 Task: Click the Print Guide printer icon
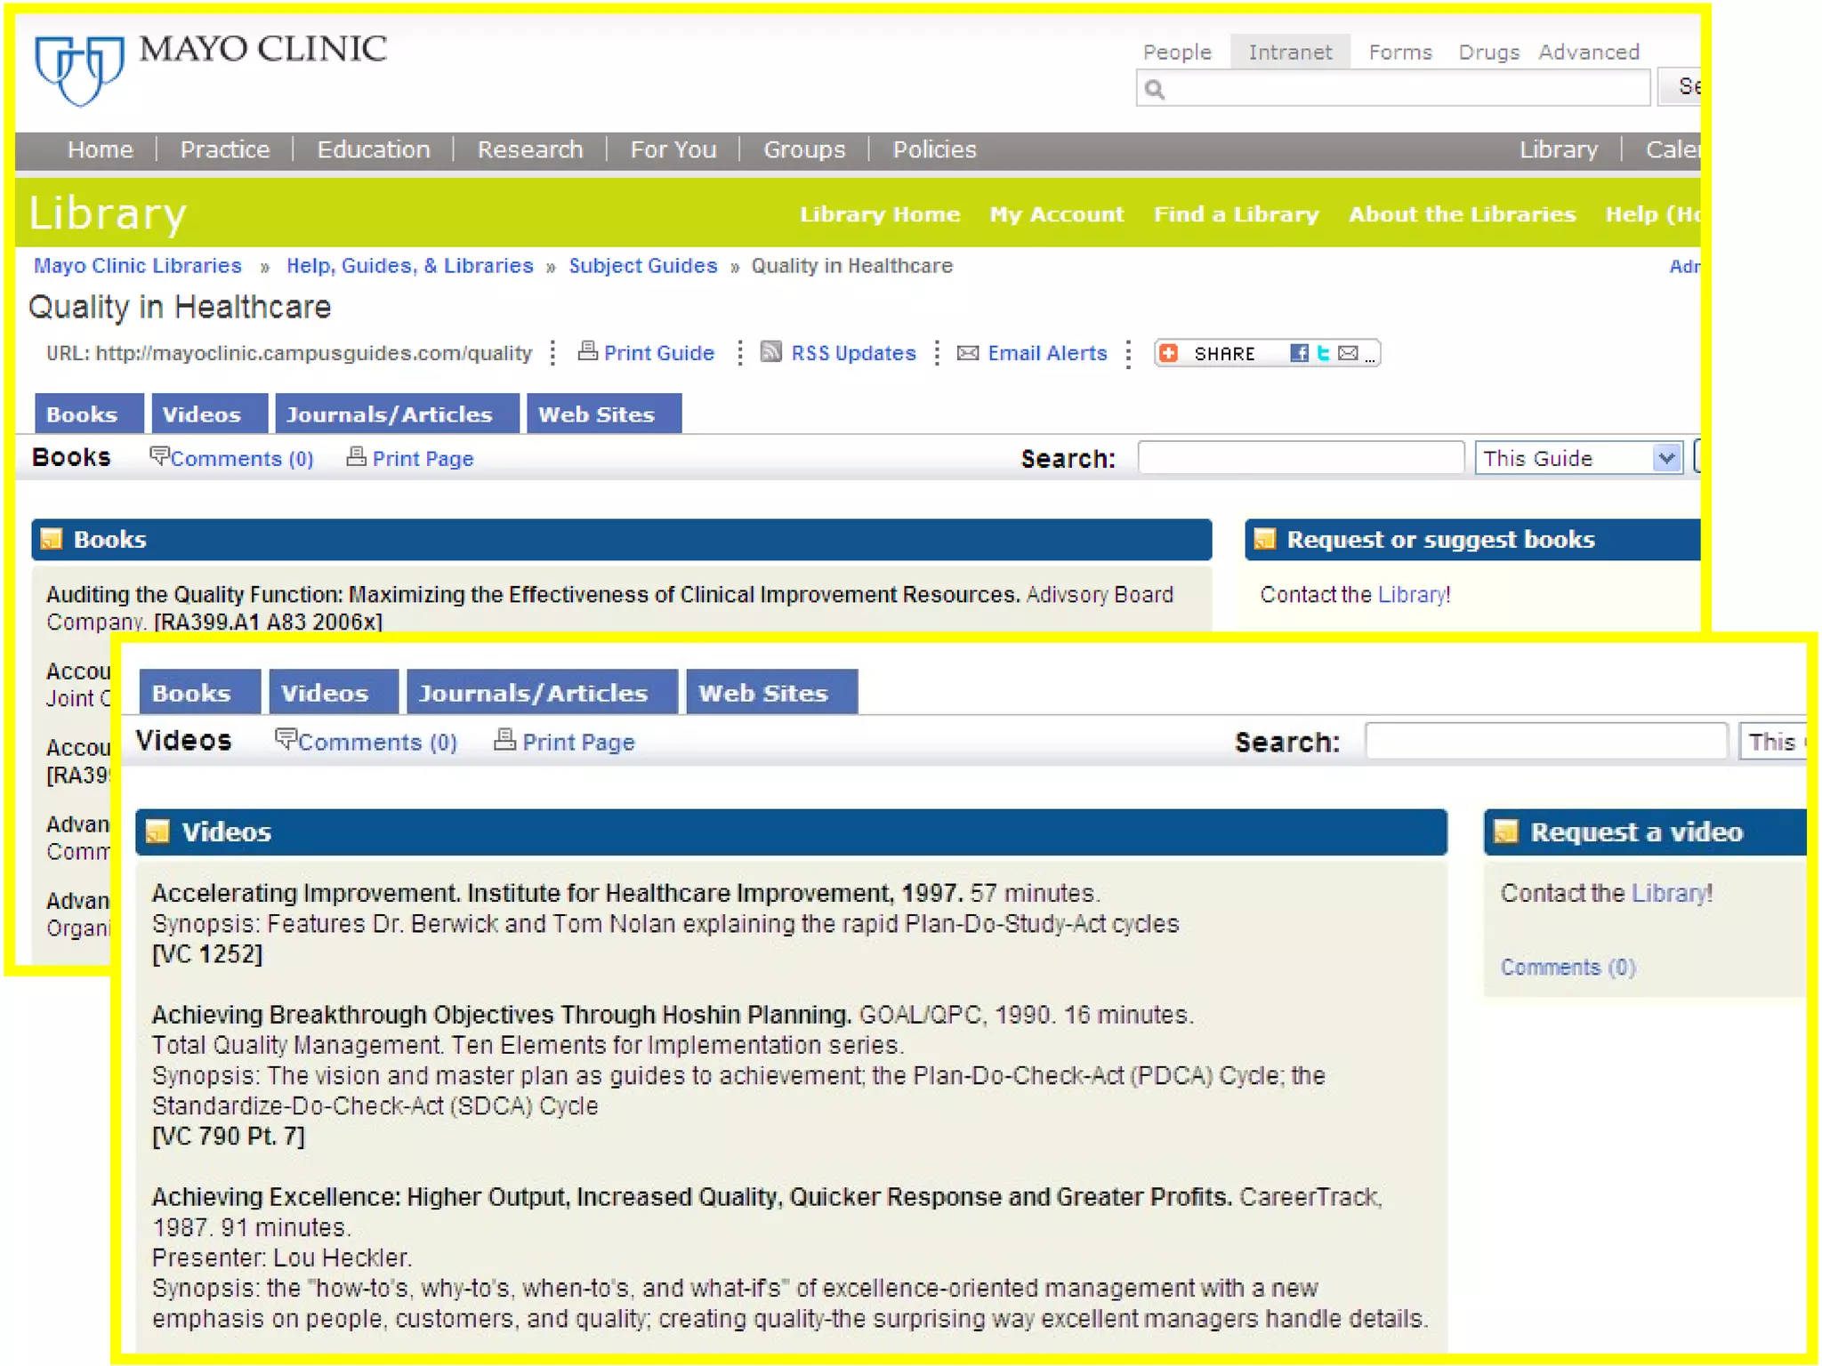pyautogui.click(x=587, y=351)
